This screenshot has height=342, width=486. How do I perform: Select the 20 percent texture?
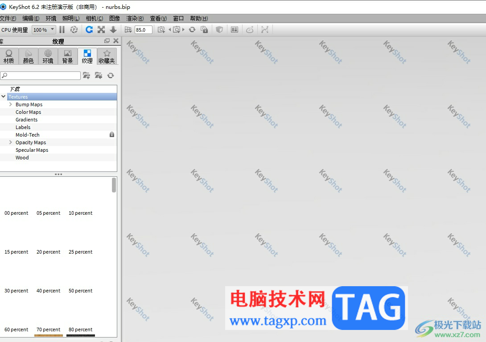(x=48, y=252)
